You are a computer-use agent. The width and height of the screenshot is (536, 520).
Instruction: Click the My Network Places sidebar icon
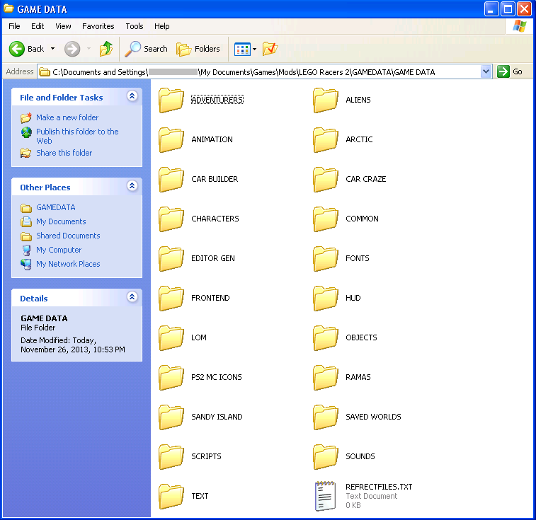click(26, 264)
